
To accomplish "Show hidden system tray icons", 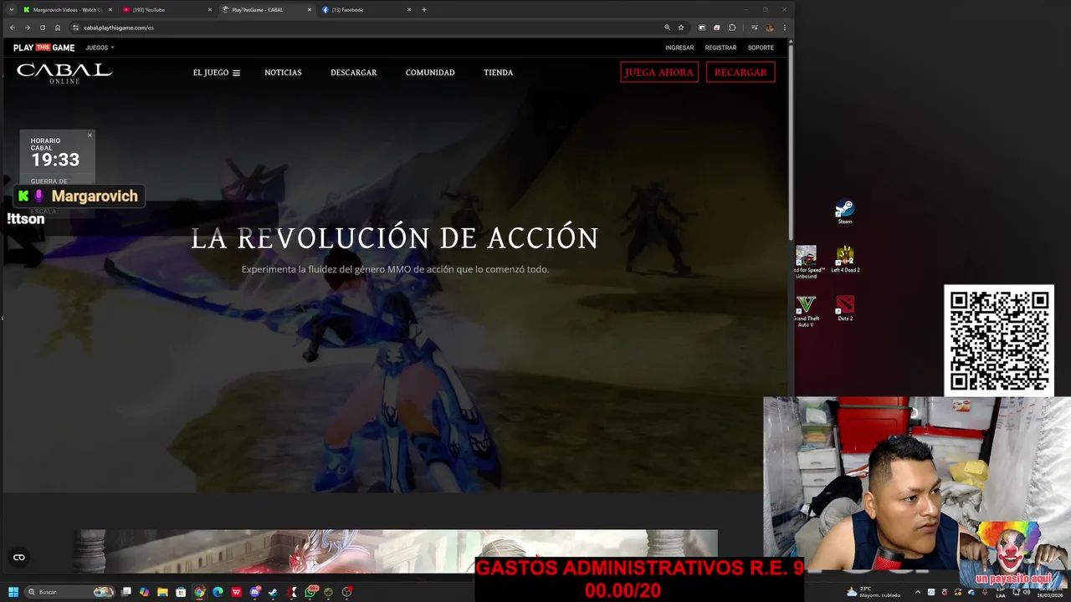I will [x=918, y=592].
